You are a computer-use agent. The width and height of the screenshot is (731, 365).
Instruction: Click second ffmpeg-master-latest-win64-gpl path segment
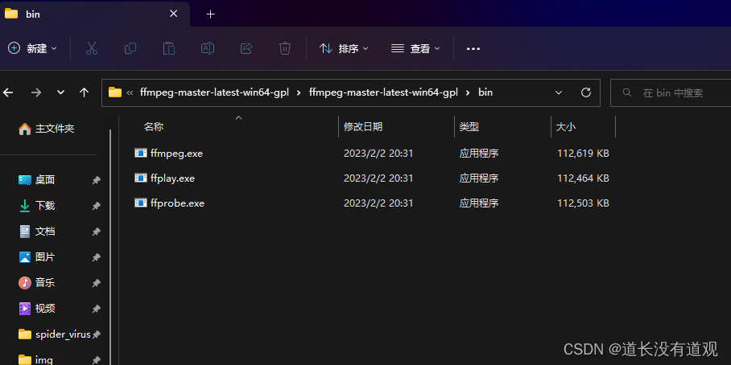point(383,92)
